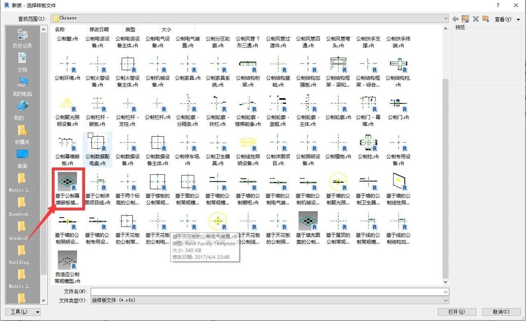Click the places sidebar scroll-up arrow
The height and width of the screenshot is (321, 526).
(x=44, y=29)
